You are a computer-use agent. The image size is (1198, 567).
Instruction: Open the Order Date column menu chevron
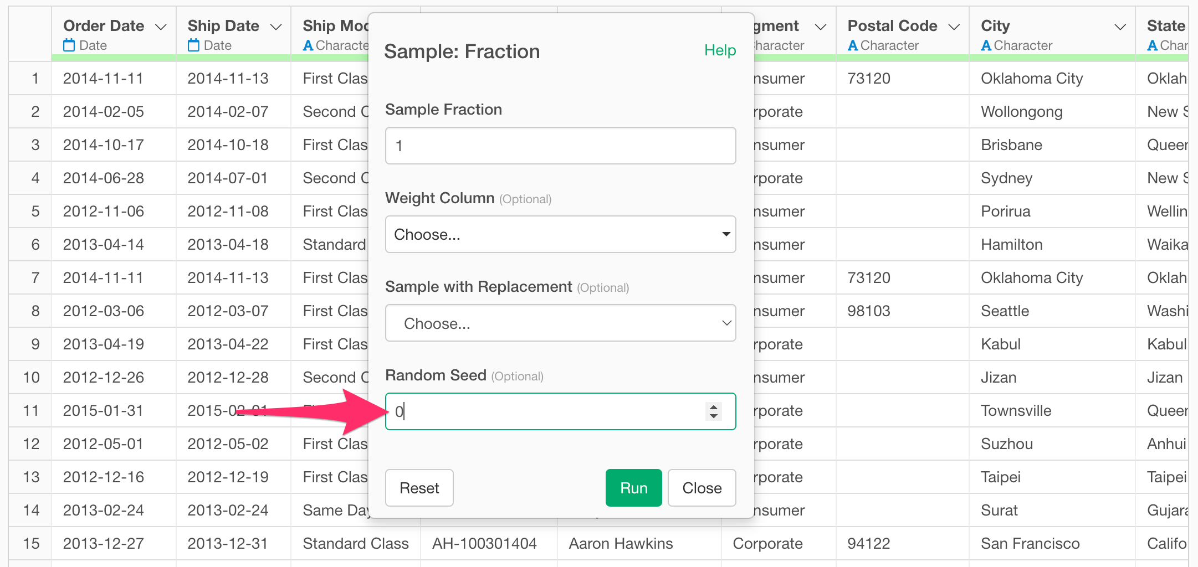click(x=161, y=27)
